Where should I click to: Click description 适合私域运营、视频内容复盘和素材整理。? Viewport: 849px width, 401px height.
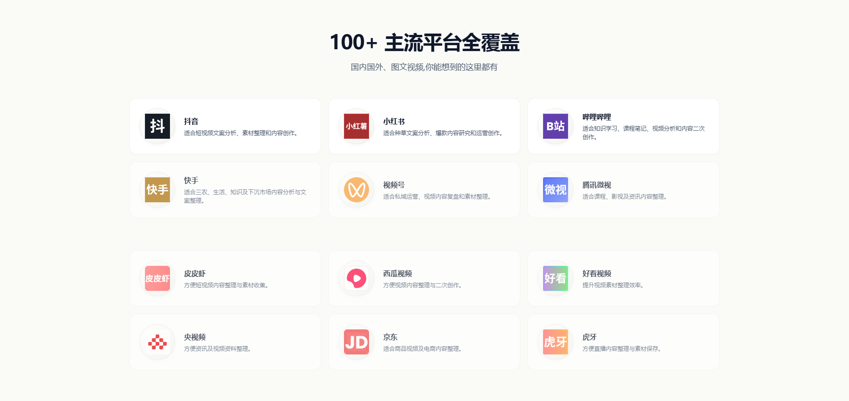[x=438, y=196]
